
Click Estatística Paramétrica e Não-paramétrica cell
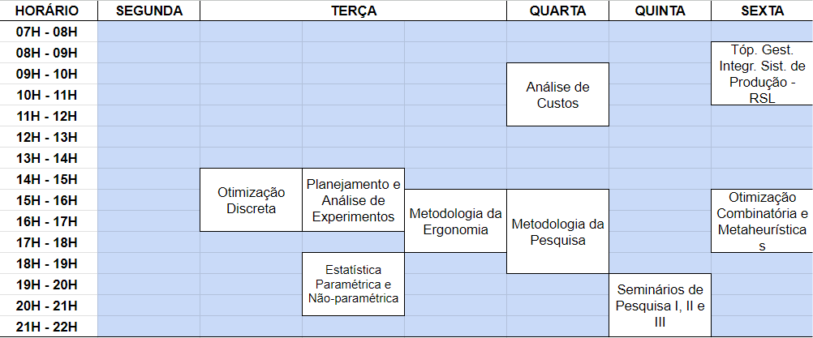coord(353,284)
